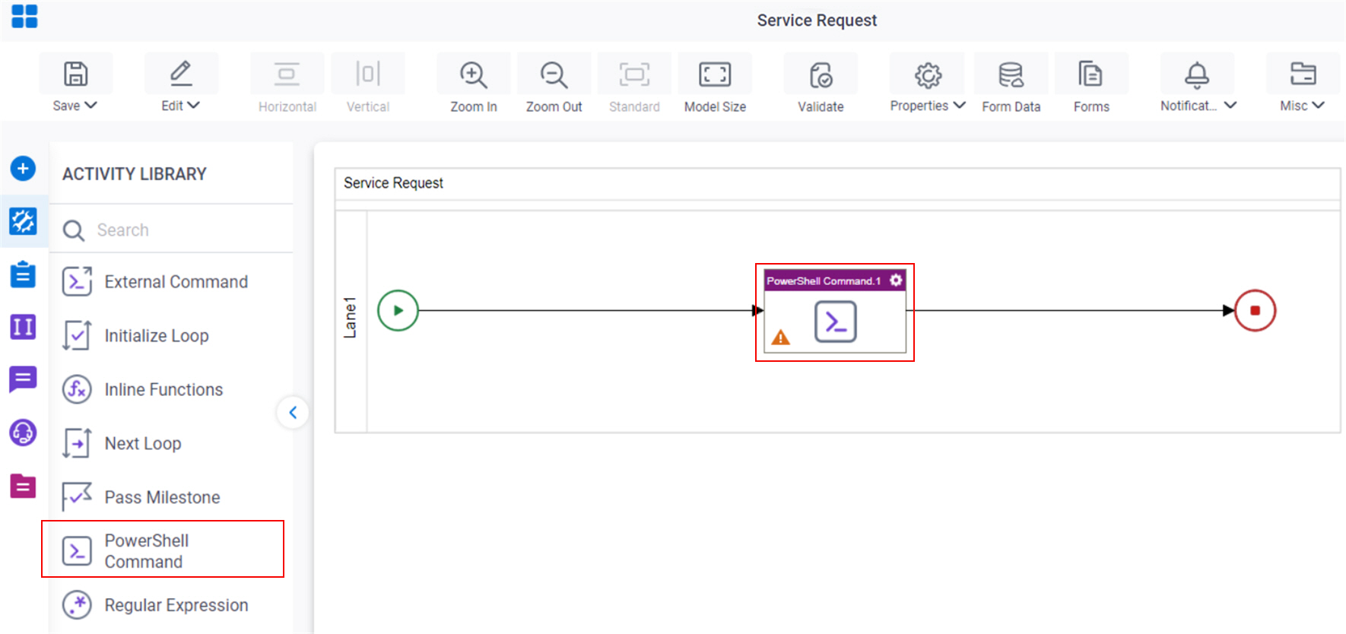Select the headset support sidebar icon
The width and height of the screenshot is (1346, 634).
point(23,433)
